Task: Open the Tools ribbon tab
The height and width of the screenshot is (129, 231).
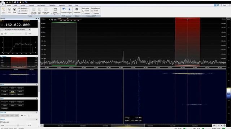Action: pyautogui.click(x=70, y=5)
